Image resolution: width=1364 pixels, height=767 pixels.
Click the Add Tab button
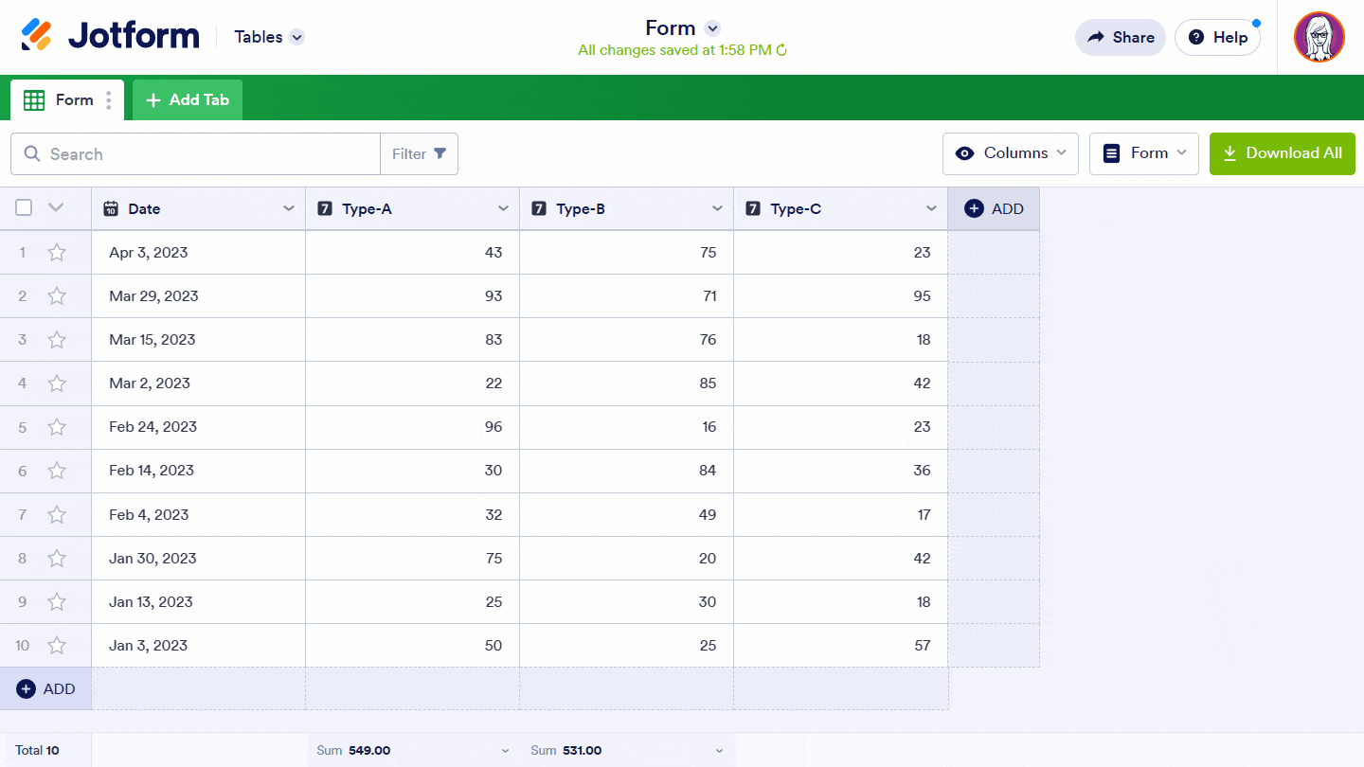(188, 99)
